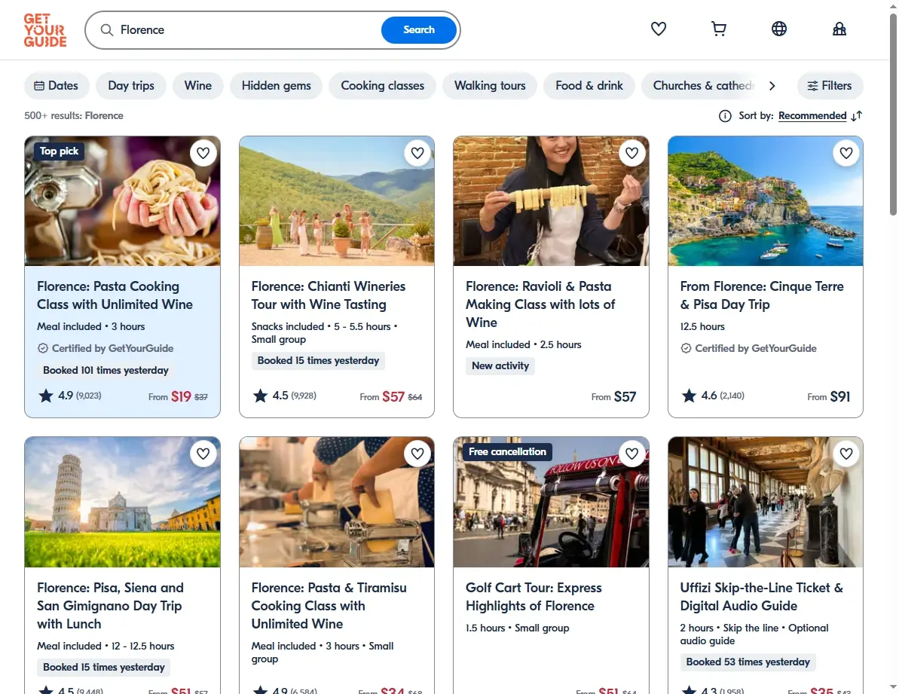Click the info icon beside Sort by

click(725, 116)
